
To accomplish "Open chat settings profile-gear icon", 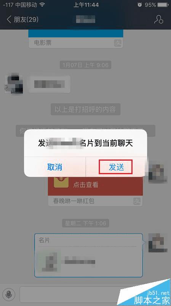I will [159, 20].
